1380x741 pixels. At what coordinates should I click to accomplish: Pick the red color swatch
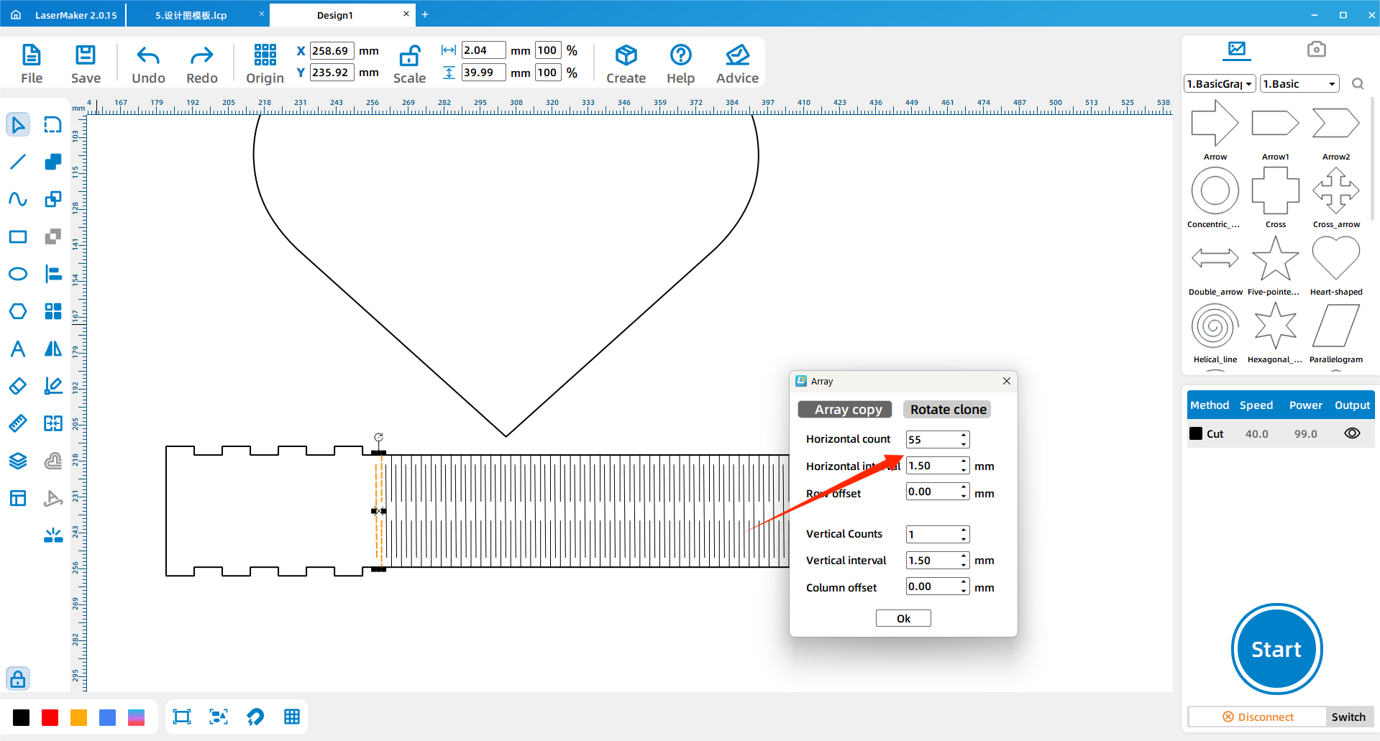pyautogui.click(x=50, y=717)
